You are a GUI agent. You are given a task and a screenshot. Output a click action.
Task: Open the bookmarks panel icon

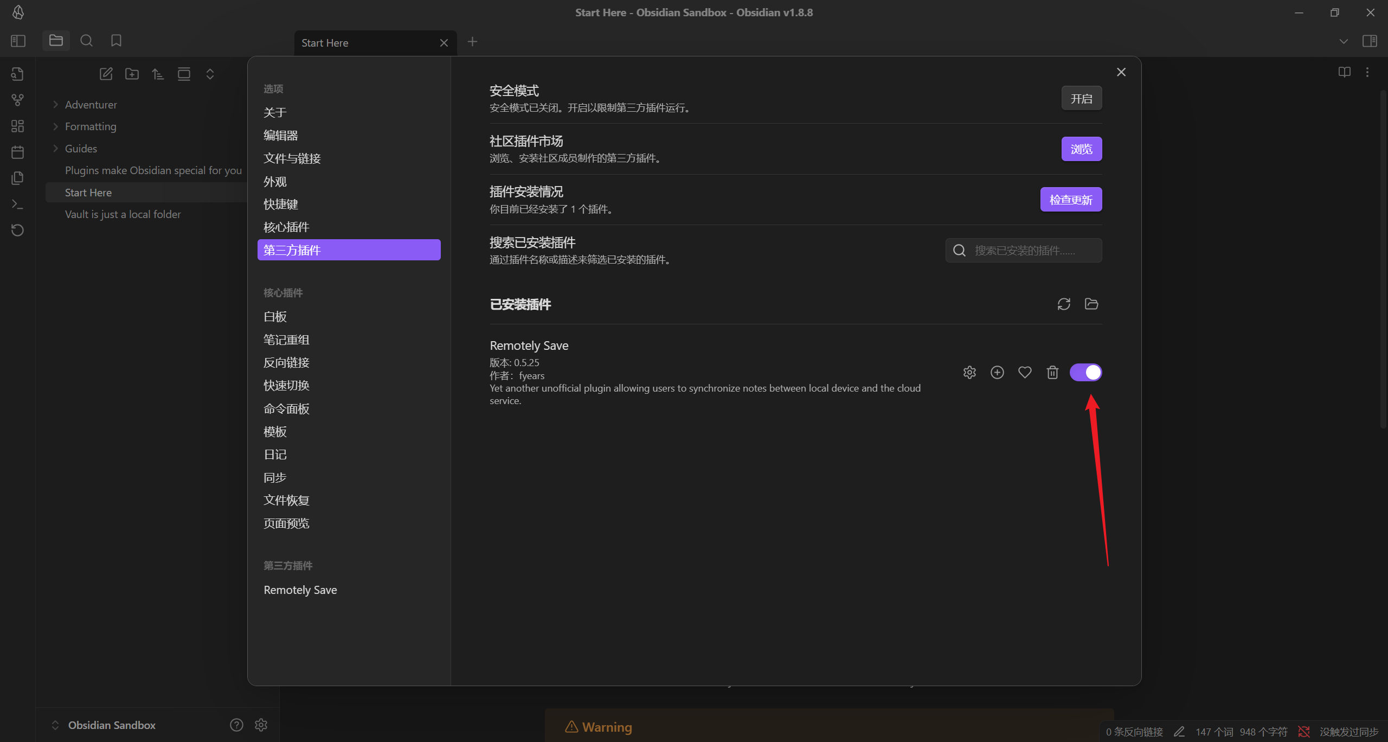116,41
